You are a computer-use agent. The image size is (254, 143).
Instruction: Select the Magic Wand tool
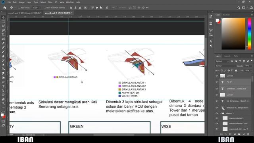pyautogui.click(x=3, y=30)
